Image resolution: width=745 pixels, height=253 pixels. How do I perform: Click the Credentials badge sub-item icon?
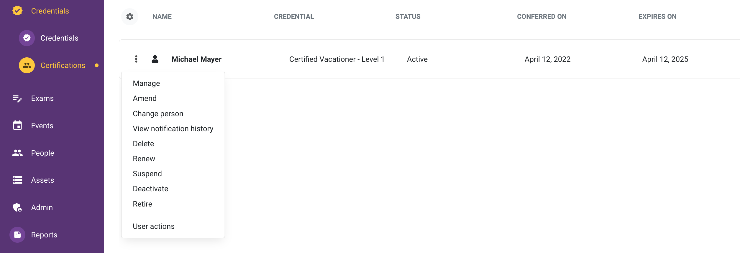27,38
